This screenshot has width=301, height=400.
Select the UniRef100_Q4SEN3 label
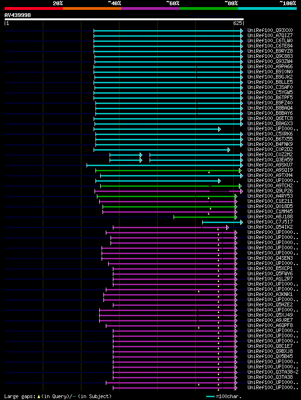tap(270, 258)
